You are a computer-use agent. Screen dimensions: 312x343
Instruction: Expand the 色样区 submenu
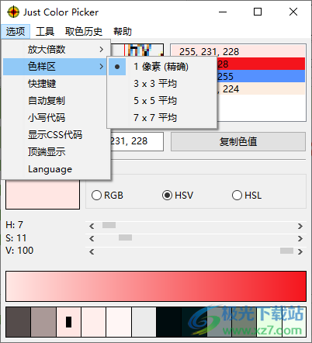tap(55, 67)
